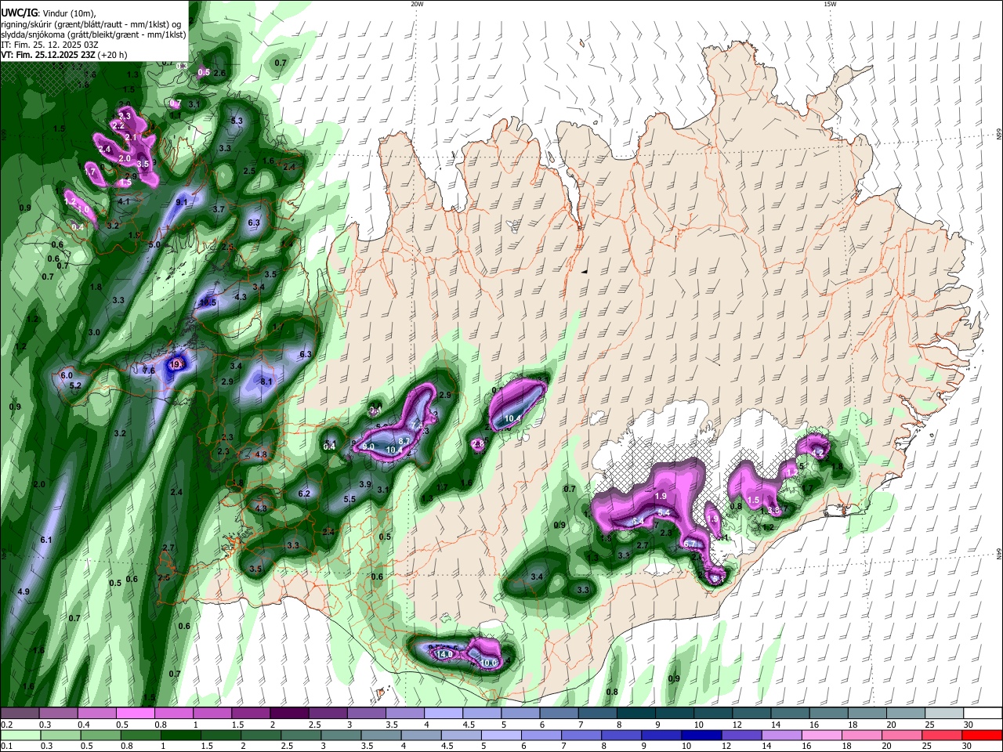Image resolution: width=1003 pixels, height=752 pixels.
Task: Click the '4.2' snowfall value in the southeast
Action: (818, 453)
